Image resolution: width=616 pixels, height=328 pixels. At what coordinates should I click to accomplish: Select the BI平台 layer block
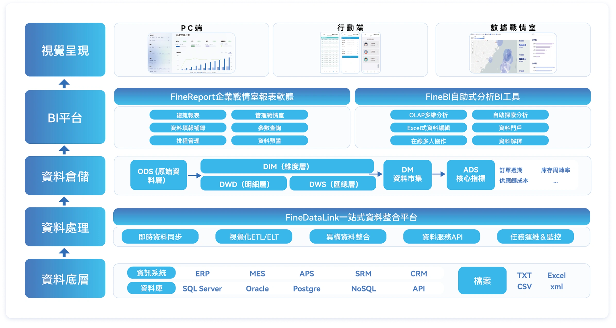65,117
